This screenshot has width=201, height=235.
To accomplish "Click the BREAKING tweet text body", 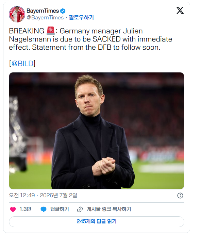I will [x=90, y=39].
